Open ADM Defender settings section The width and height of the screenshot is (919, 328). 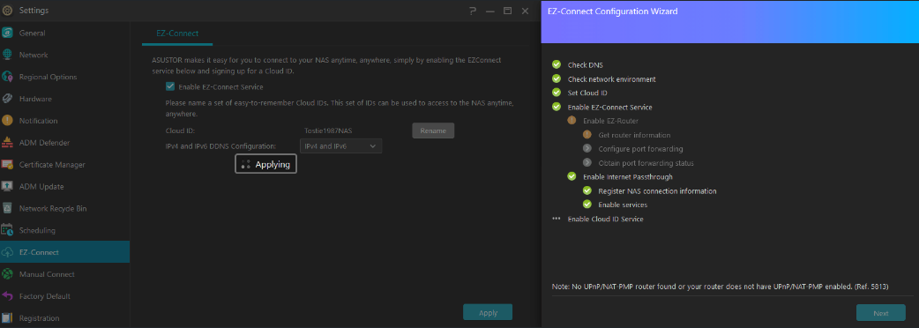[x=64, y=143]
